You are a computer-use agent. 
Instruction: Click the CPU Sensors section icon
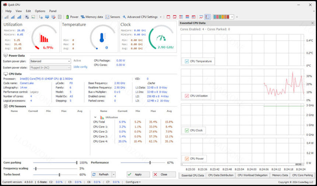pos(6,106)
